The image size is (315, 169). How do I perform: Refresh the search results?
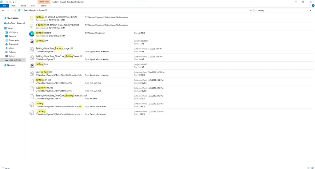(253, 10)
